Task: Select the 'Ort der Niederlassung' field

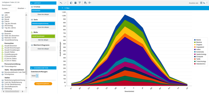Action: point(13,84)
